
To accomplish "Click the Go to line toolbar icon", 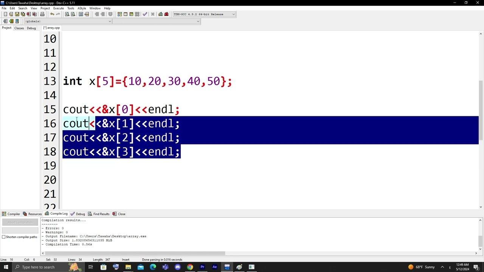I will (x=87, y=14).
